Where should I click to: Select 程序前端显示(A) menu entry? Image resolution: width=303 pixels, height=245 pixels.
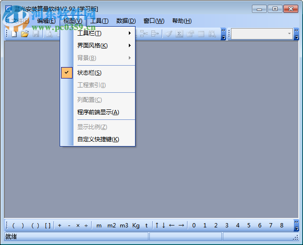[98, 112]
